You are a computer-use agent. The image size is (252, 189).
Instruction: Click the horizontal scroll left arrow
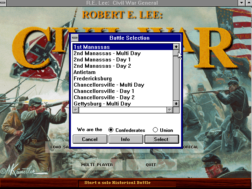coord(76,110)
